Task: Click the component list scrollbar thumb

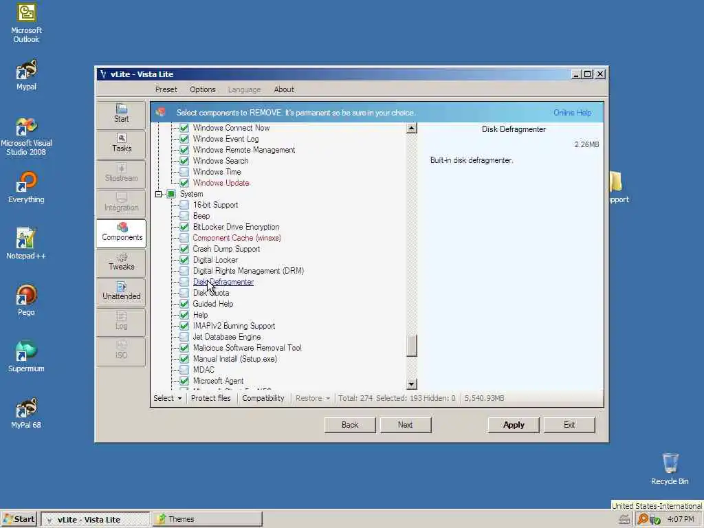Action: tap(411, 346)
